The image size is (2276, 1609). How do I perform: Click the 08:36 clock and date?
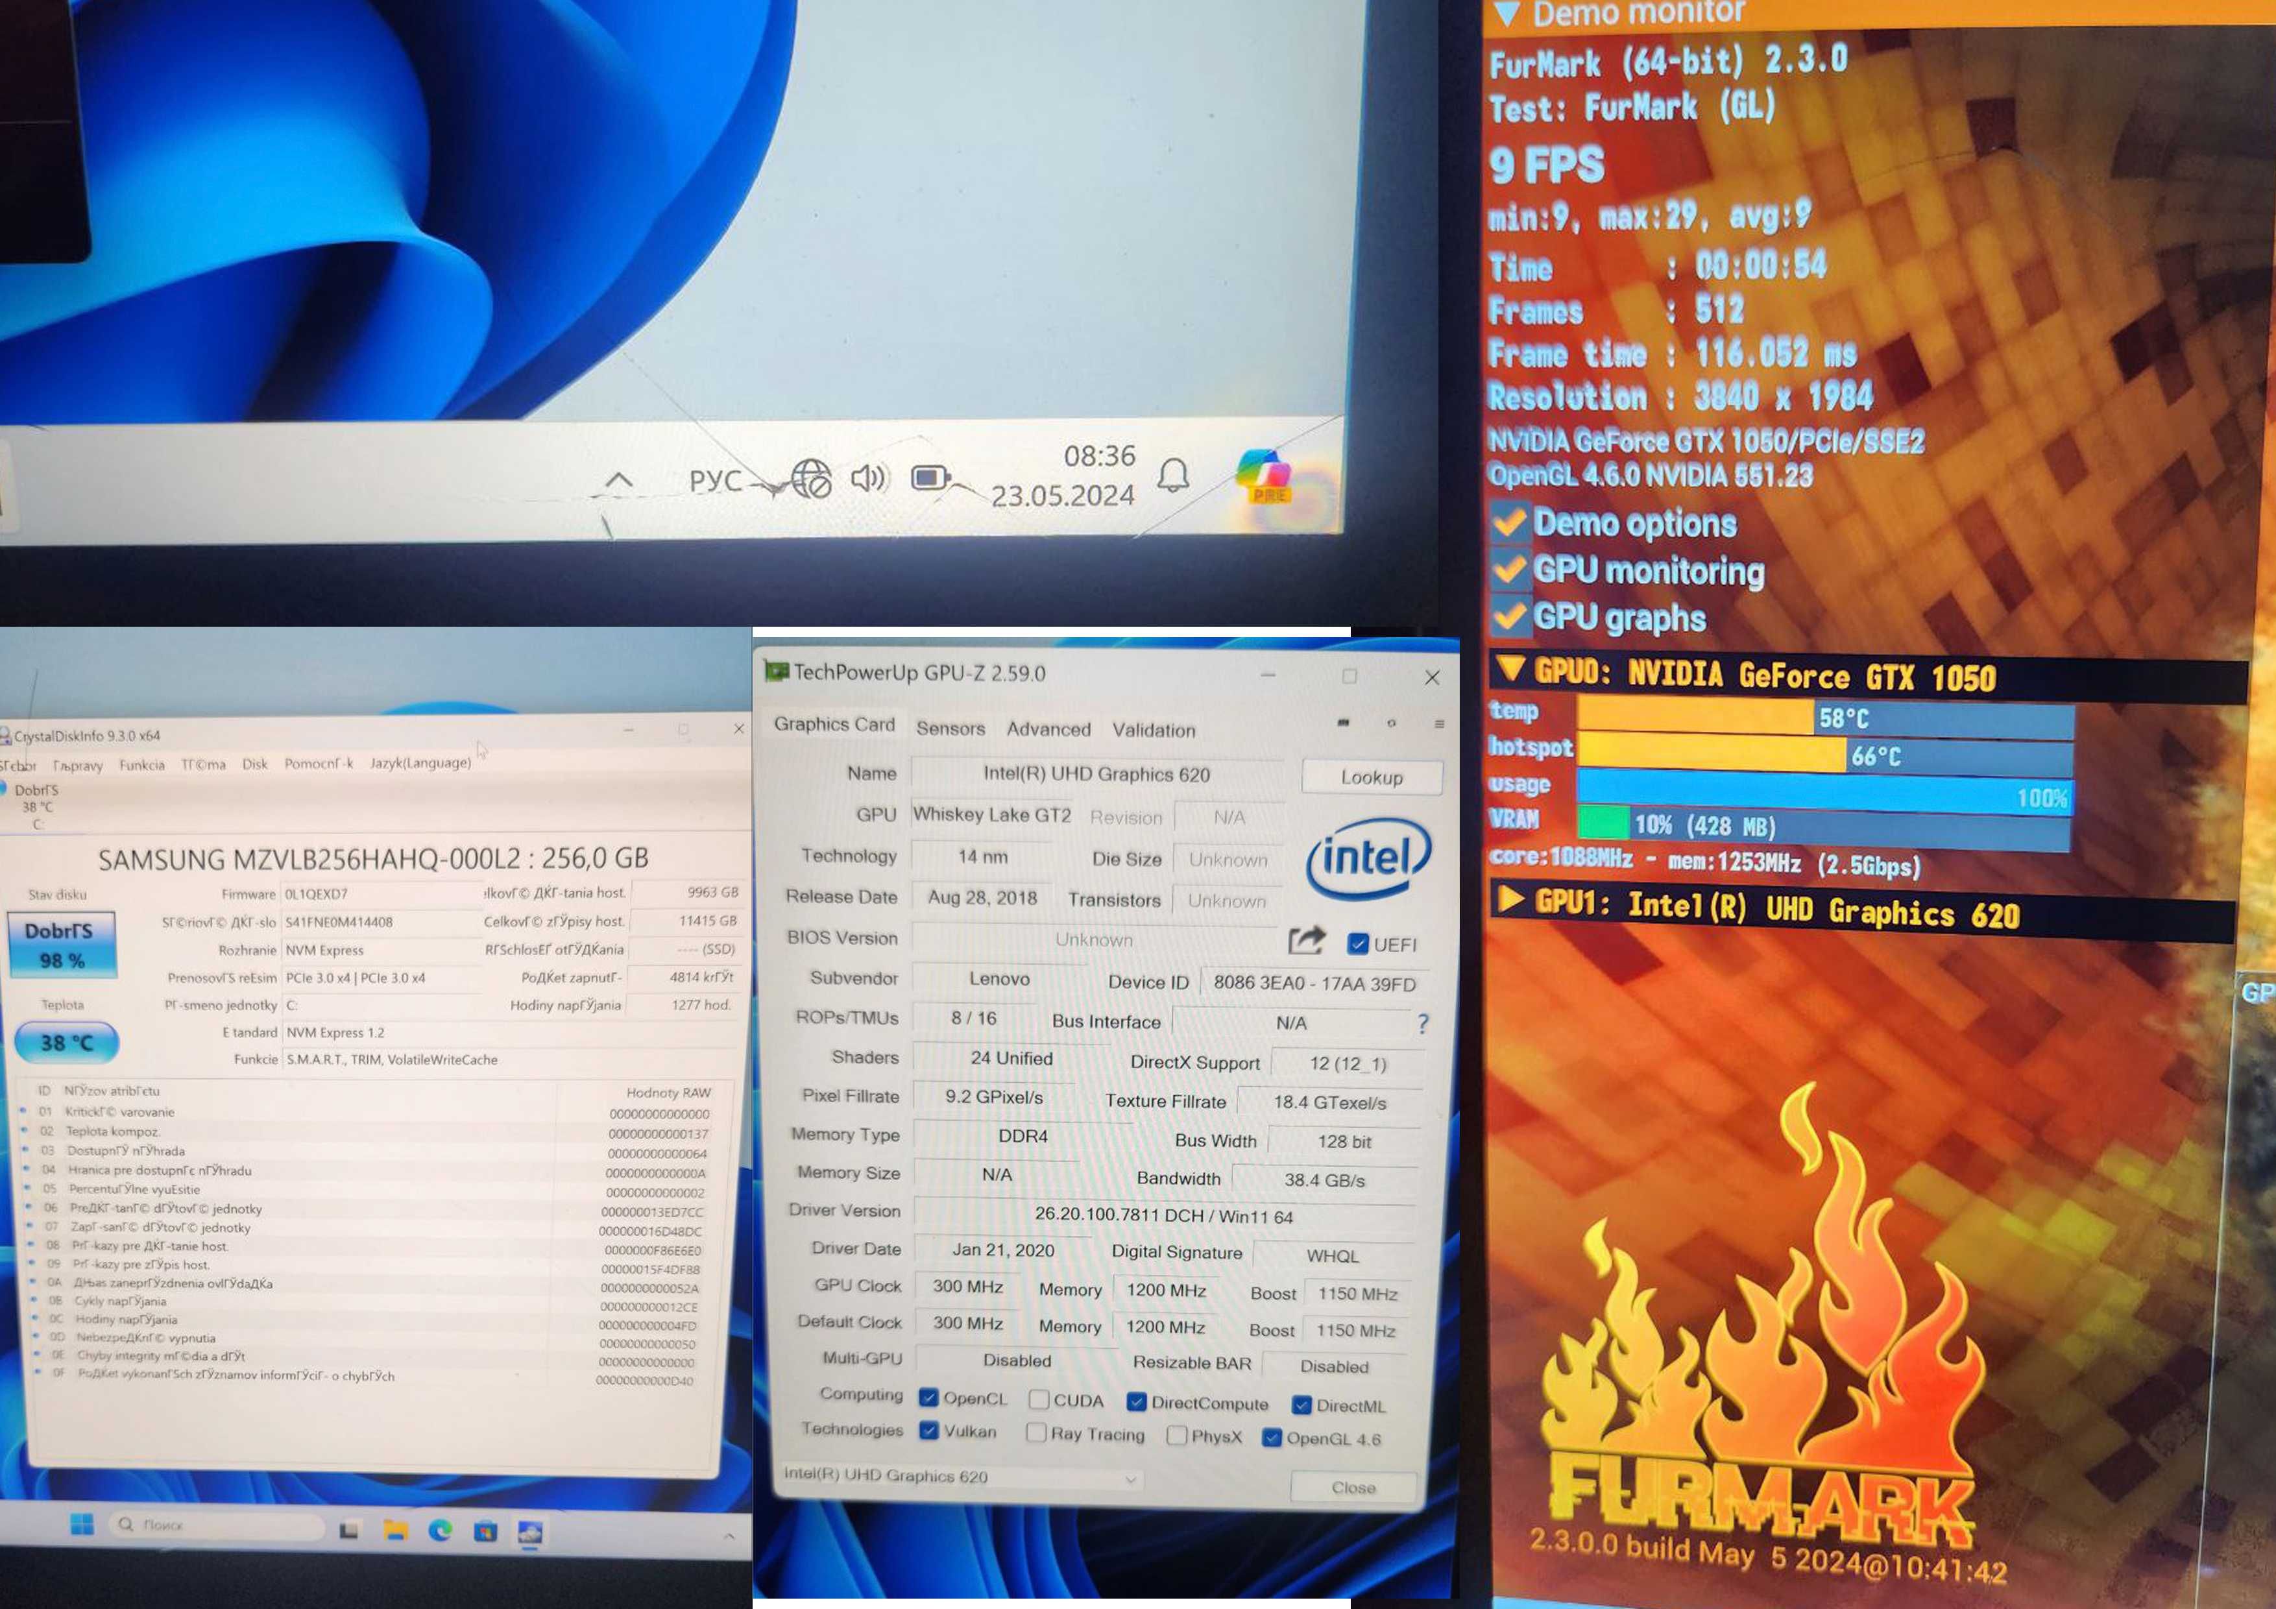click(x=1063, y=476)
